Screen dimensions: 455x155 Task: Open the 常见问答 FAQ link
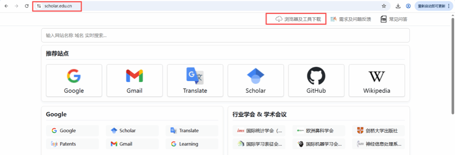coord(394,19)
